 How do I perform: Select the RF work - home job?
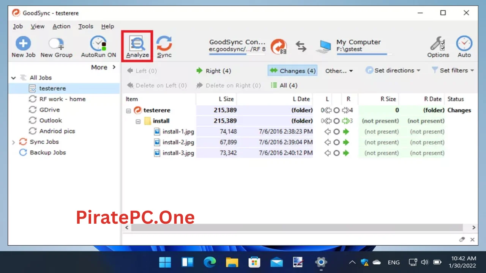click(x=62, y=99)
